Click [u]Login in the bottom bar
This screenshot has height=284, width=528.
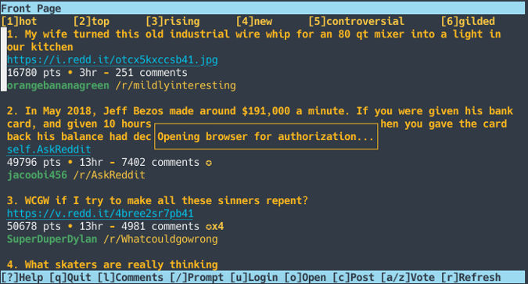(x=254, y=278)
